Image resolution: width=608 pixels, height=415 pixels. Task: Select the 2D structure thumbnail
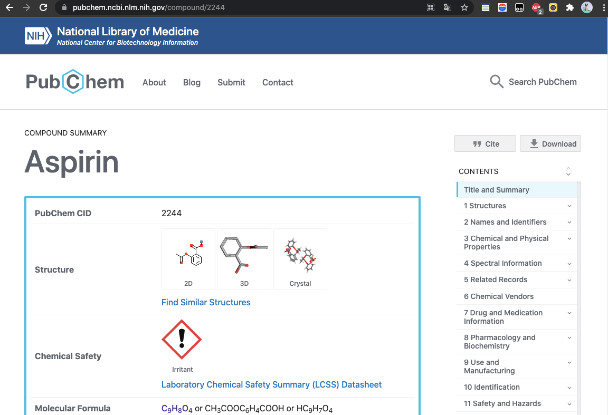(x=188, y=257)
